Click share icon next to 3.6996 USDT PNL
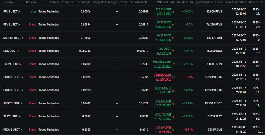 click(x=174, y=90)
